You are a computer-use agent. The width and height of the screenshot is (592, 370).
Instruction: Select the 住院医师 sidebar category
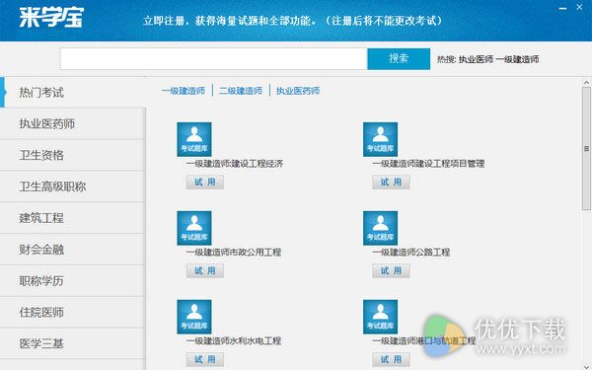click(72, 312)
